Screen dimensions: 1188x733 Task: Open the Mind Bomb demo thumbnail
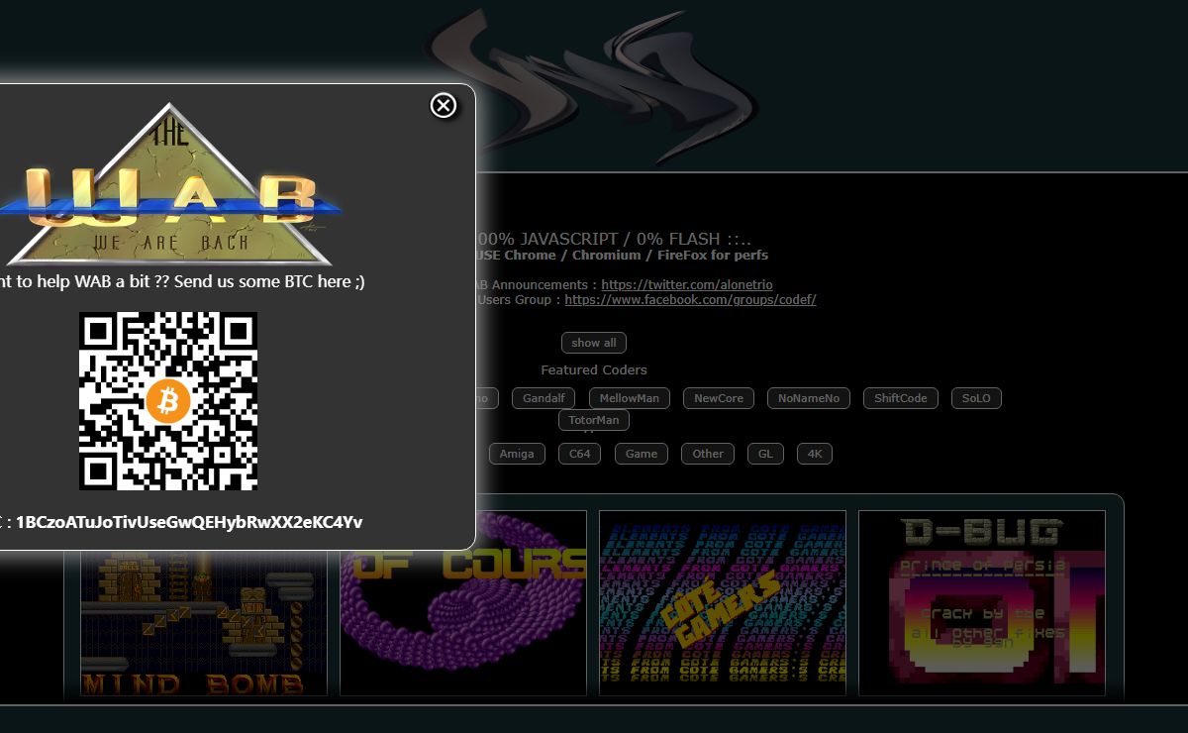pyautogui.click(x=204, y=622)
